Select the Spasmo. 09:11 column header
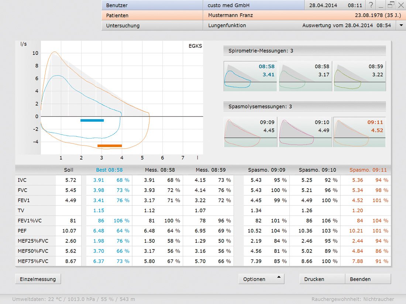Image resolution: width=406 pixels, height=304 pixels. tap(368, 170)
